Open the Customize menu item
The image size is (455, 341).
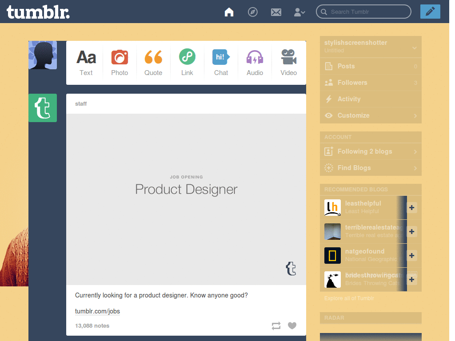click(371, 115)
